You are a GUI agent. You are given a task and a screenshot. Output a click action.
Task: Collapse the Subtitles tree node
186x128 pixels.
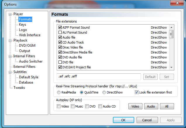pos(10,72)
